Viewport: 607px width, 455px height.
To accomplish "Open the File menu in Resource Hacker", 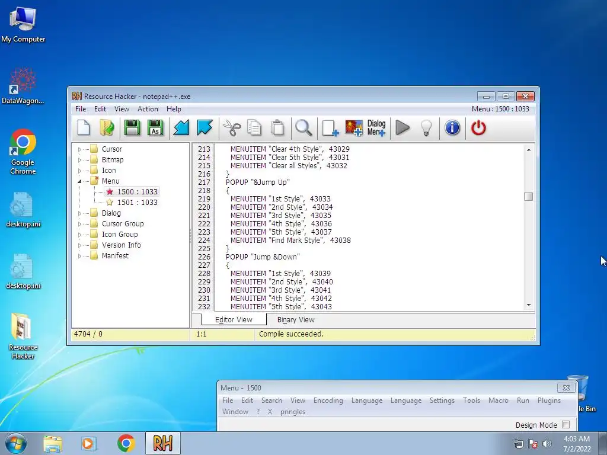I will tap(81, 109).
